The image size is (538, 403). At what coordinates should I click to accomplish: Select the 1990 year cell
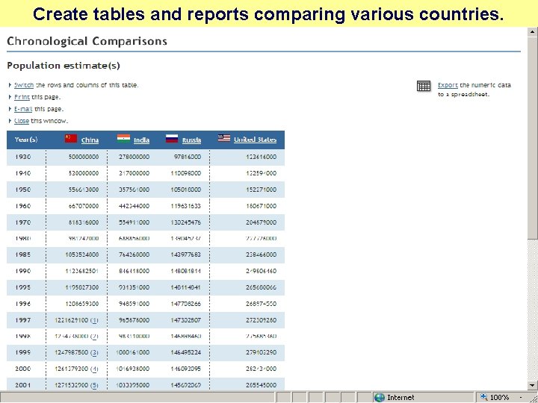[22, 271]
